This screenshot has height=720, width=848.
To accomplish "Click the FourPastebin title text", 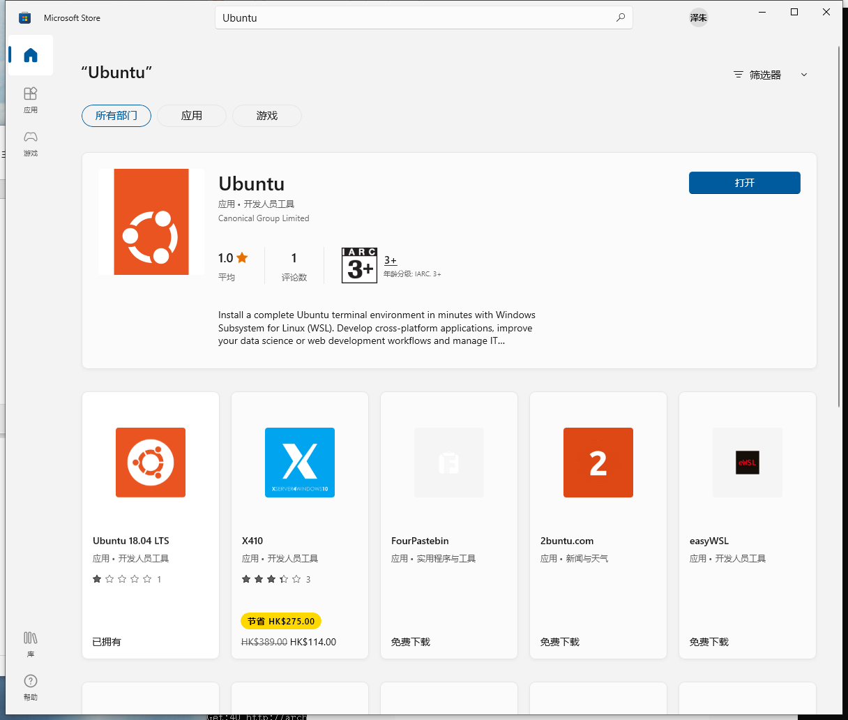I will 420,541.
